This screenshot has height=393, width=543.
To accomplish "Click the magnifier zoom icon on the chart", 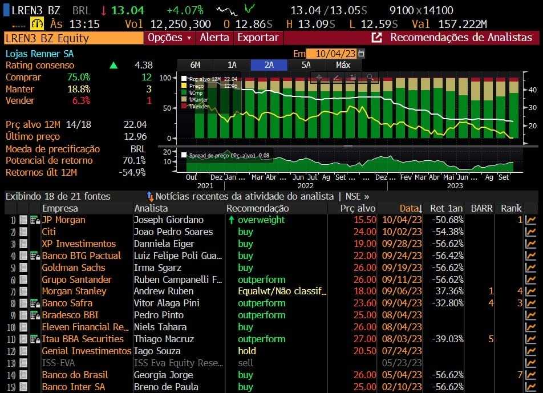I will point(370,77).
